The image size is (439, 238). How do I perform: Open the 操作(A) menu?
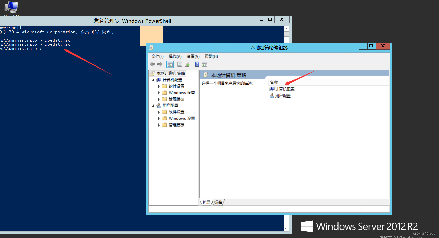[175, 56]
